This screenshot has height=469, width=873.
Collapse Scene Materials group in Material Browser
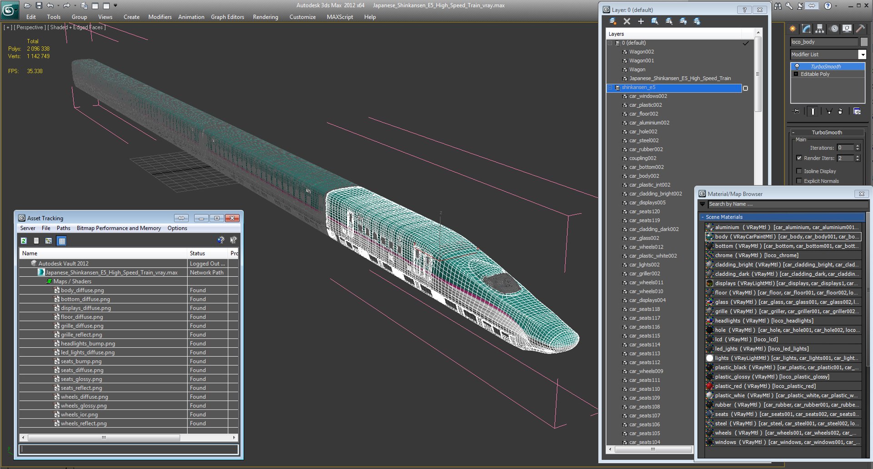pos(702,217)
